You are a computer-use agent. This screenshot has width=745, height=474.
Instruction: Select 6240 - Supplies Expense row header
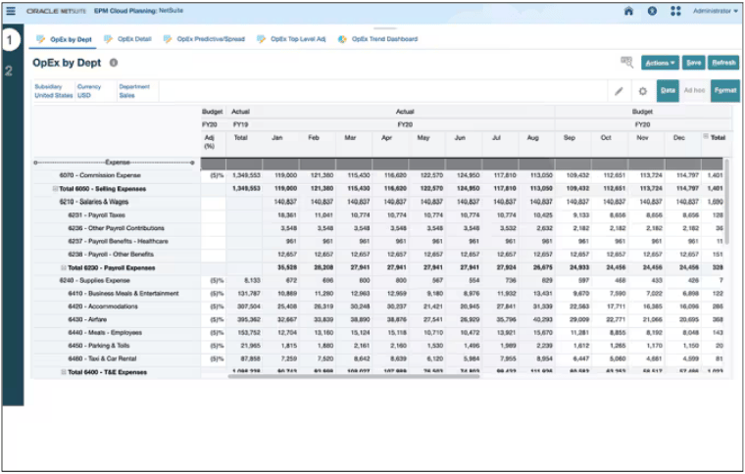click(x=117, y=280)
